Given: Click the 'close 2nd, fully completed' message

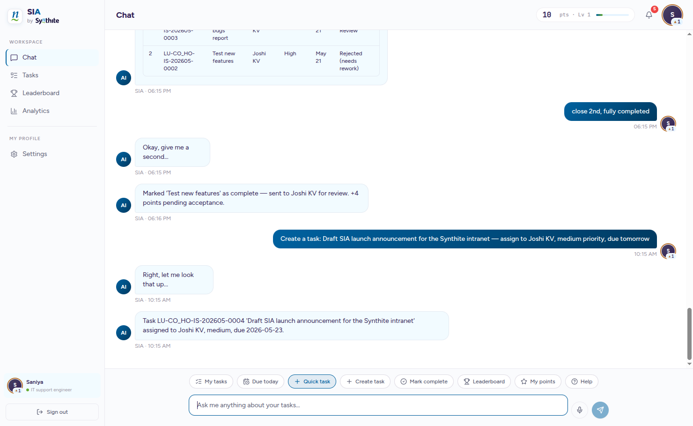Looking at the screenshot, I should (611, 112).
